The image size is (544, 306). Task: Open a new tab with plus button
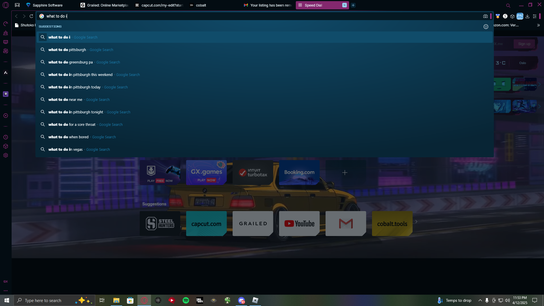pyautogui.click(x=353, y=5)
